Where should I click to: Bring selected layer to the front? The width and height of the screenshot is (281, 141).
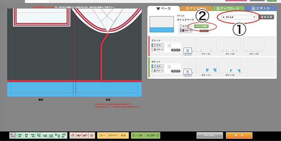pyautogui.click(x=72, y=136)
